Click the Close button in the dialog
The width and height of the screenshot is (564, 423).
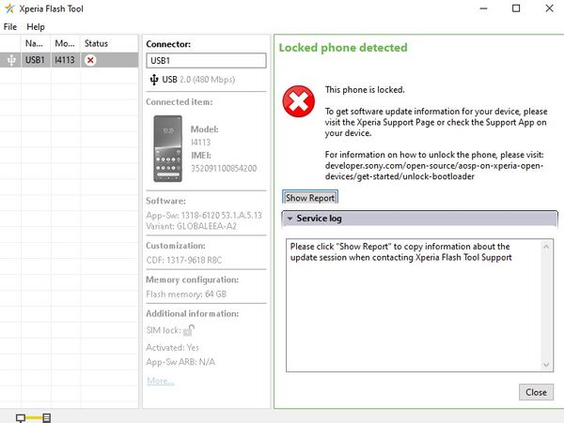536,392
